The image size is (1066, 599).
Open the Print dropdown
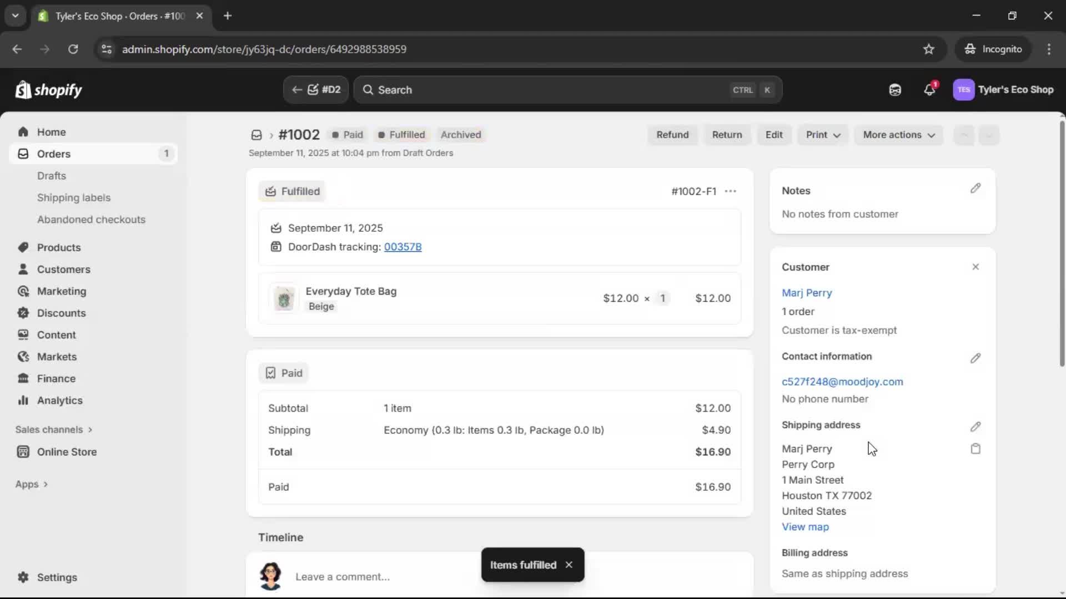point(822,135)
